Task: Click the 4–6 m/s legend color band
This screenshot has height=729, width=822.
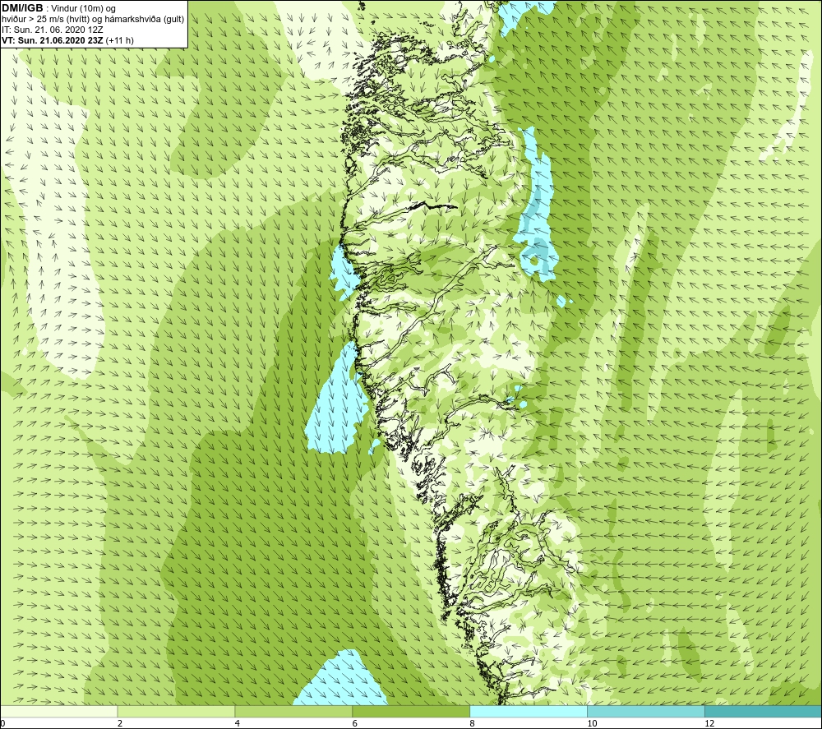Action: coord(293,711)
